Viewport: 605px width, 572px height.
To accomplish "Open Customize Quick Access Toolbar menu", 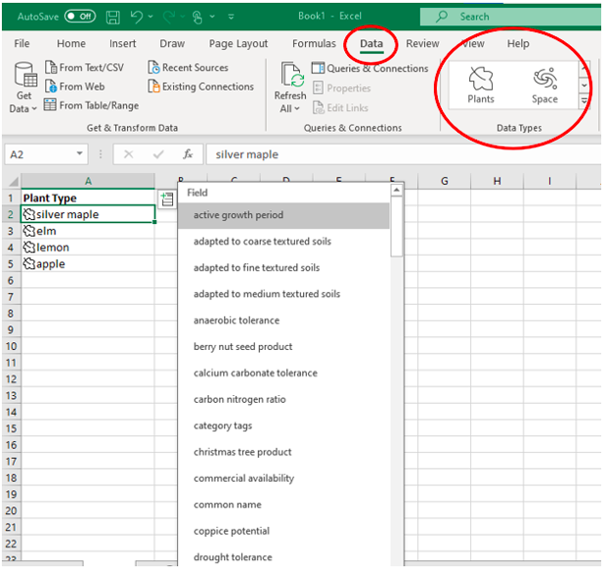I will click(x=231, y=17).
